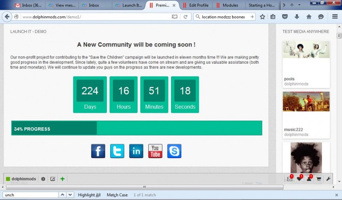Click the music222 title link

point(293,129)
